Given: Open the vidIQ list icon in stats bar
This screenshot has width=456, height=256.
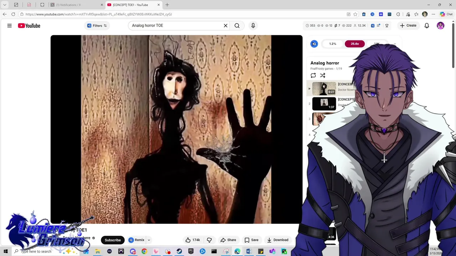Looking at the screenshot, I should (379, 26).
